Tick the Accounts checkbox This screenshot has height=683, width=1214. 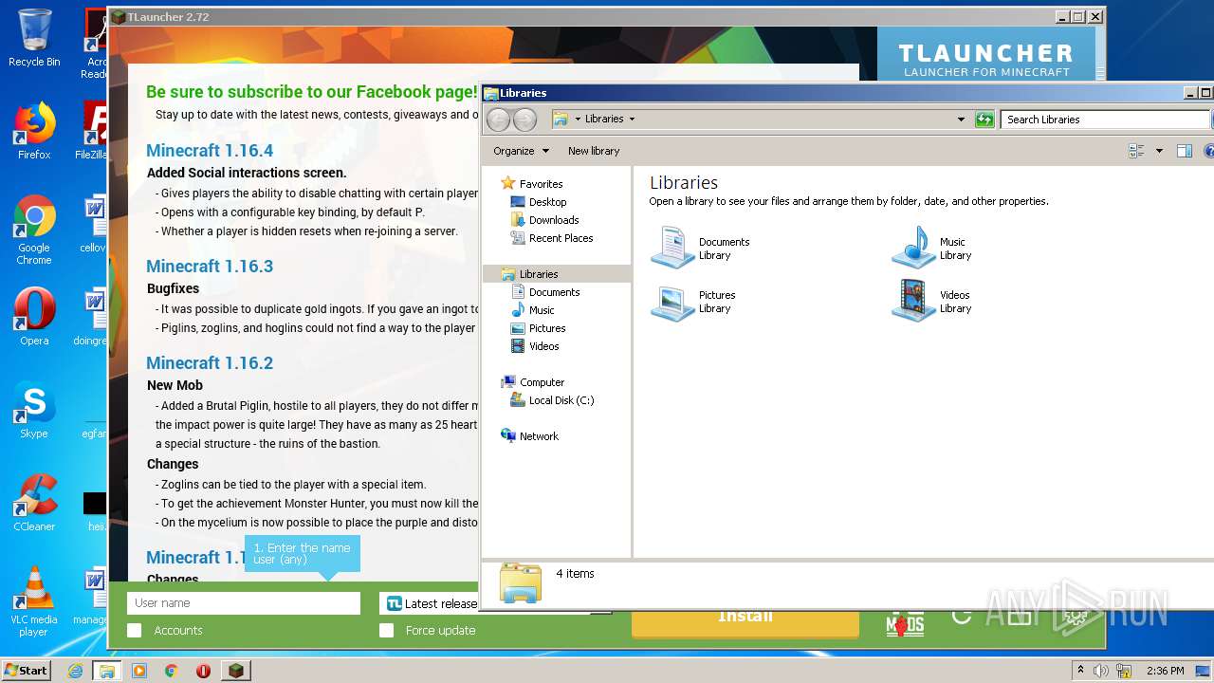tap(135, 631)
